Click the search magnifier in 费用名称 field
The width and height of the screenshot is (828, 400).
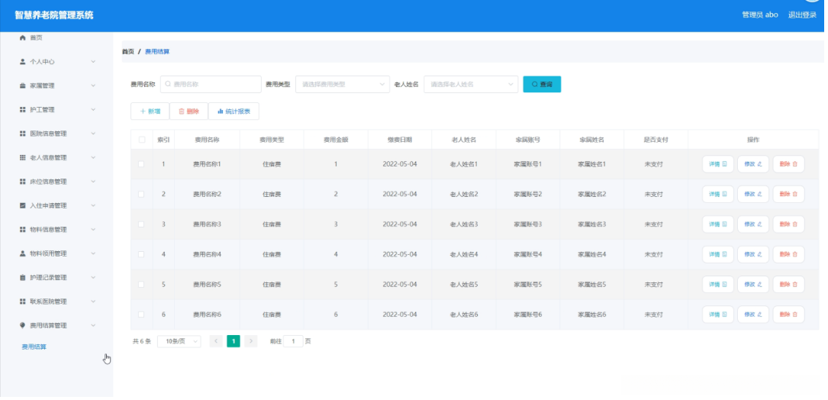point(168,84)
